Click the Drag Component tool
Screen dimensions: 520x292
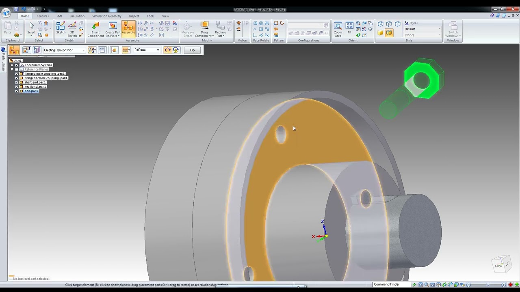[204, 29]
